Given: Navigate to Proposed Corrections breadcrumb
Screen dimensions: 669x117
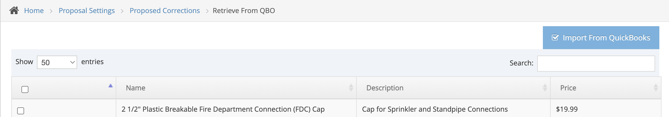Looking at the screenshot, I should pos(165,11).
